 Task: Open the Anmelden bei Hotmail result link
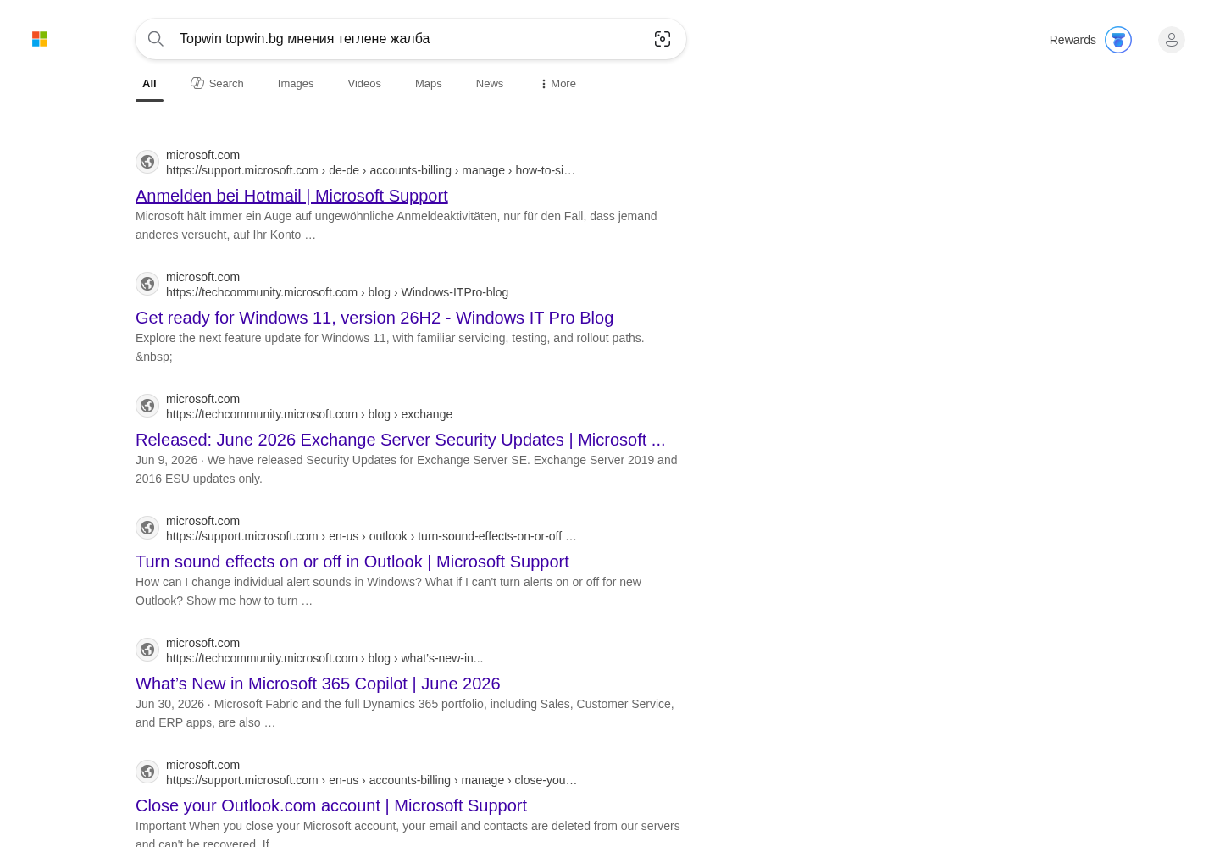tap(291, 196)
